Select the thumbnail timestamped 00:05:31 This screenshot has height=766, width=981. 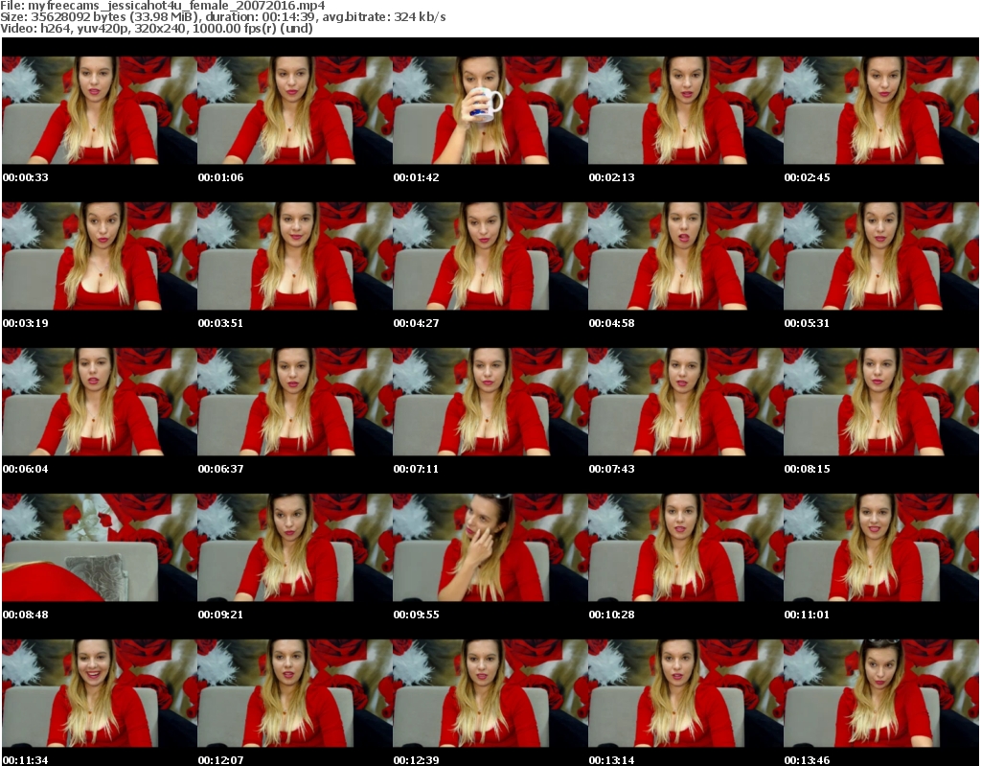click(881, 256)
